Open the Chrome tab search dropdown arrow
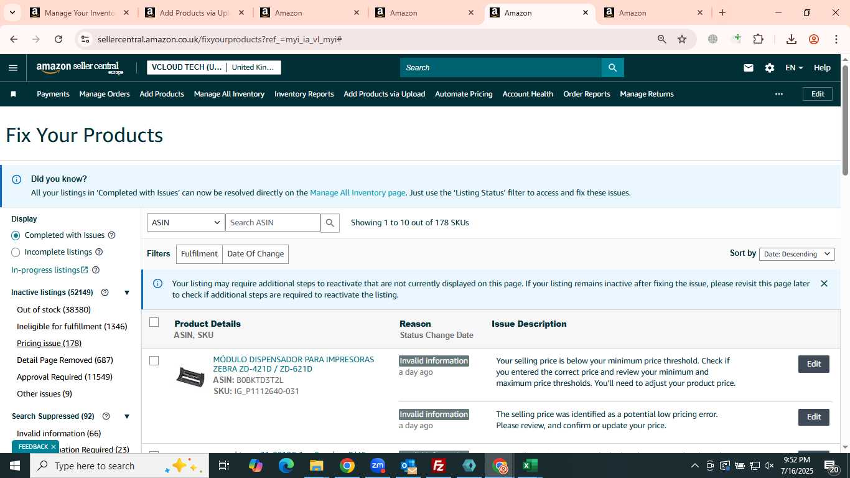 (12, 12)
